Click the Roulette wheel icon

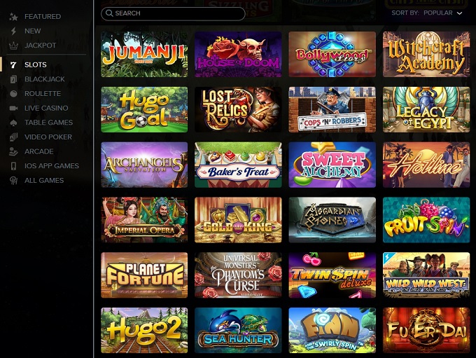13,94
